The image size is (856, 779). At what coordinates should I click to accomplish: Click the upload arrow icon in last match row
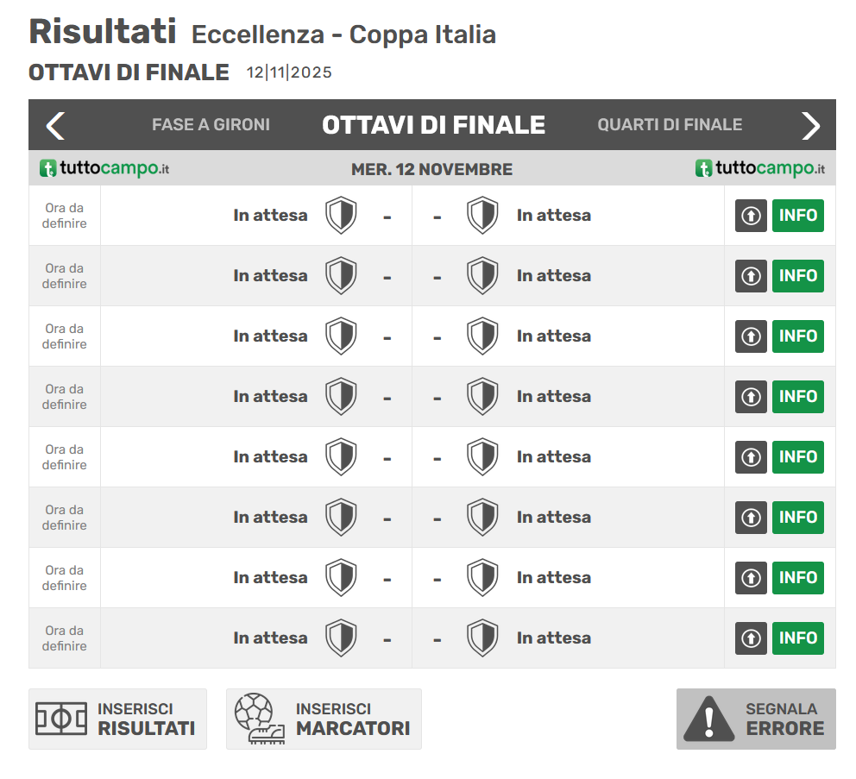751,638
